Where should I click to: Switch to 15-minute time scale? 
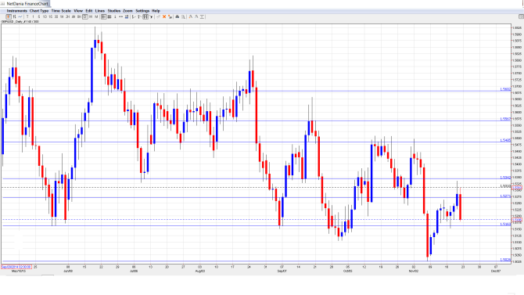[51, 16]
